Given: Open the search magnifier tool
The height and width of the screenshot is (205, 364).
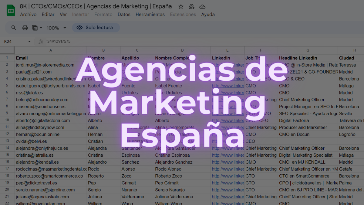Looking at the screenshot, I should [x=14, y=28].
